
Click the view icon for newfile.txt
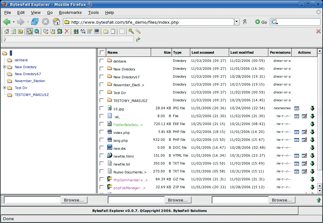[x=296, y=164]
